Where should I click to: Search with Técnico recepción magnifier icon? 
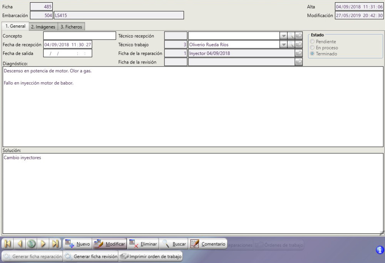(x=292, y=36)
